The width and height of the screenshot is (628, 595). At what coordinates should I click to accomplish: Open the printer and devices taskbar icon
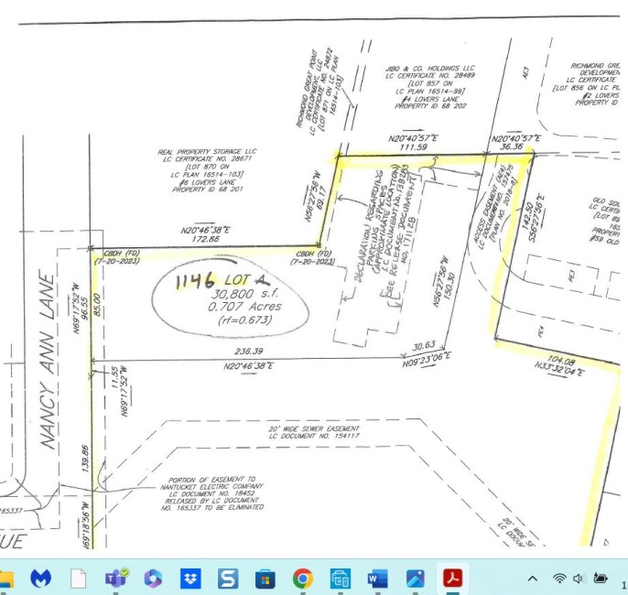click(341, 579)
